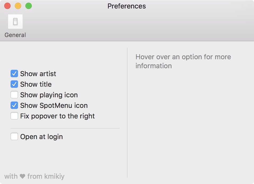Click the 'Show SpotMenu icon' label text

(x=54, y=105)
